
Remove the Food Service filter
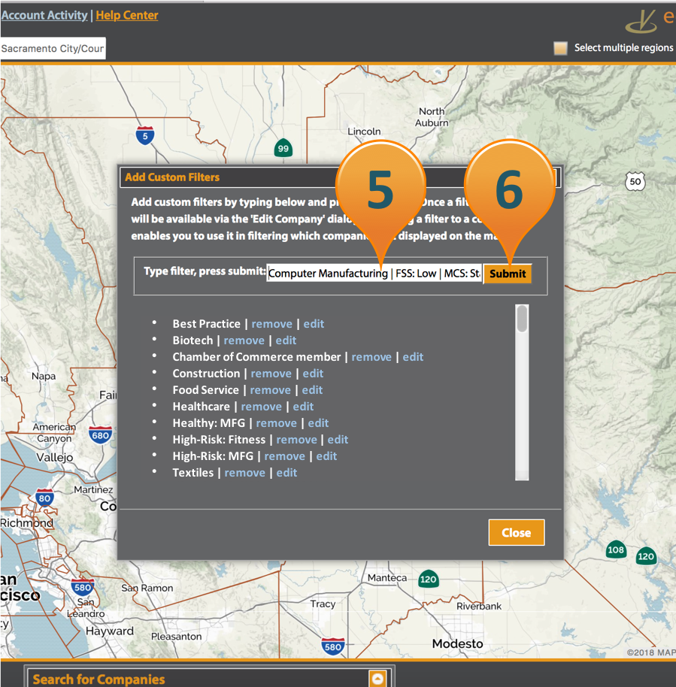270,390
